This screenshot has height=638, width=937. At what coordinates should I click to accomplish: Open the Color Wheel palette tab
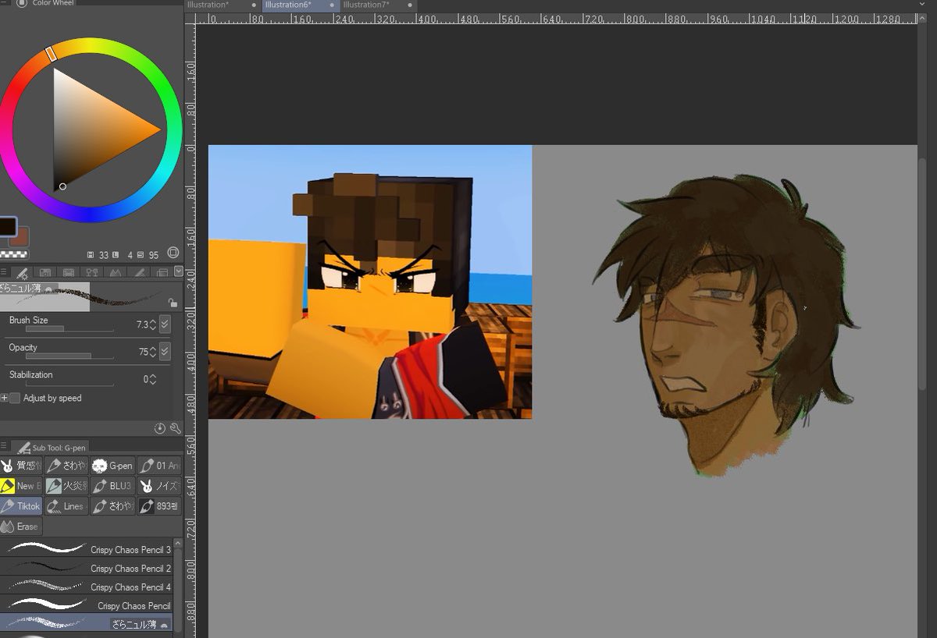[44, 4]
